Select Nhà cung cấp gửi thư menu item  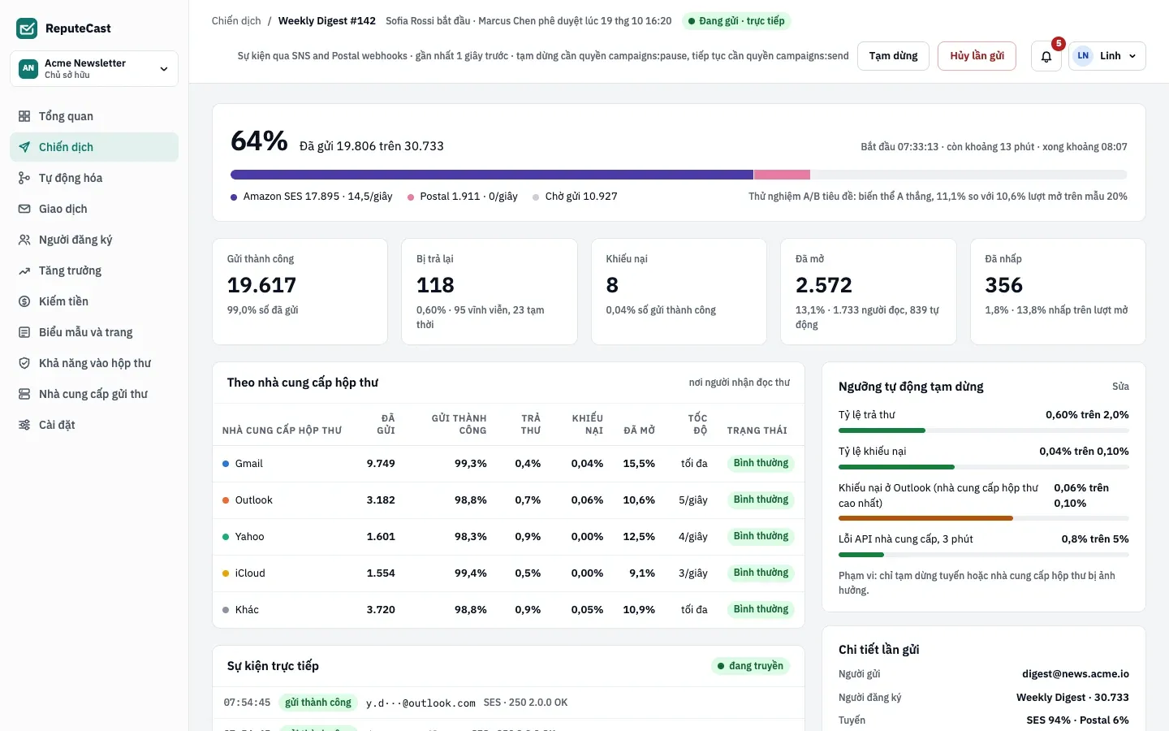94,394
